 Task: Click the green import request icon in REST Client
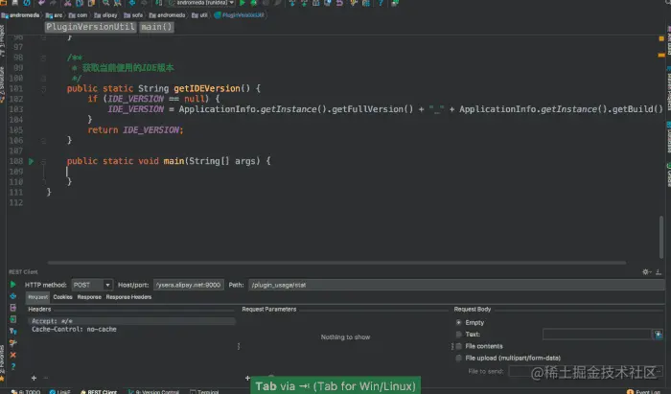(x=12, y=319)
